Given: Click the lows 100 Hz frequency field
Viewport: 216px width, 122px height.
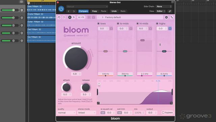Looking at the screenshot, I should pyautogui.click(x=106, y=74).
